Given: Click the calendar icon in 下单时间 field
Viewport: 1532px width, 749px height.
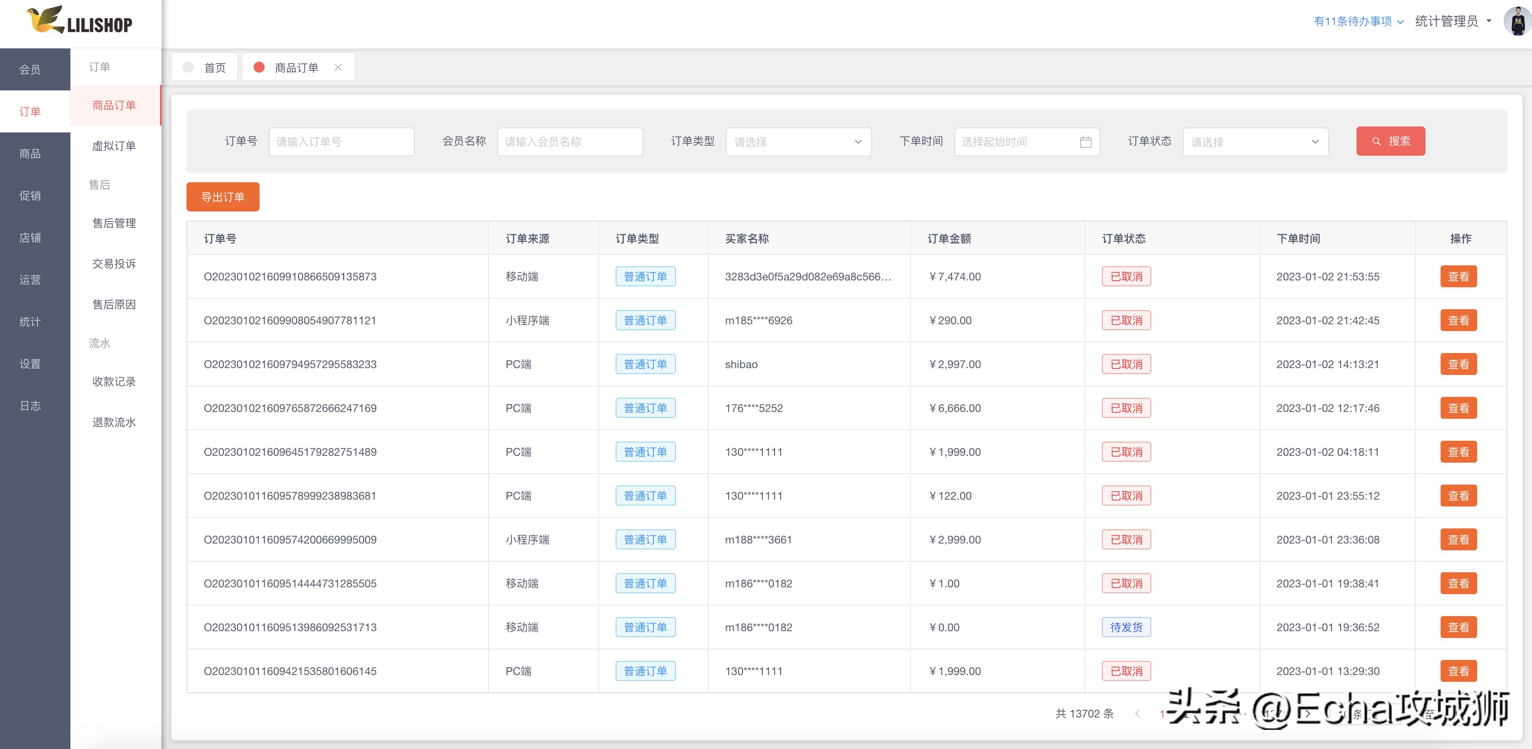Looking at the screenshot, I should point(1085,142).
